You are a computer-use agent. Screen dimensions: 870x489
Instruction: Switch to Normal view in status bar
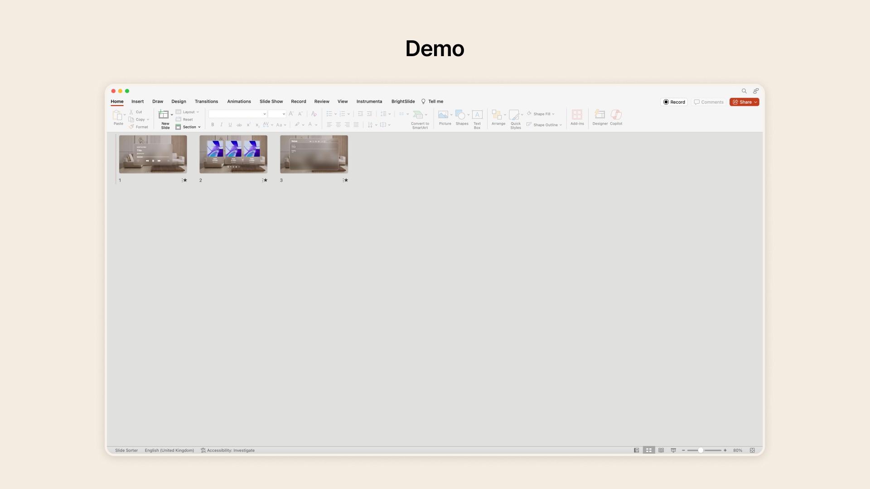click(637, 451)
